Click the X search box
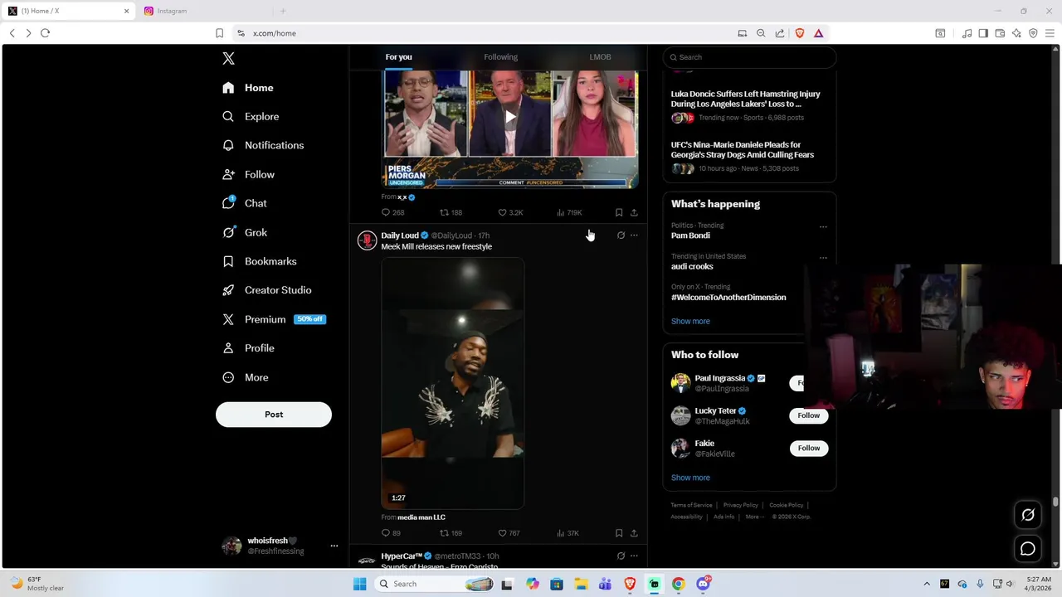Screen dimensions: 1062x597 point(749,57)
